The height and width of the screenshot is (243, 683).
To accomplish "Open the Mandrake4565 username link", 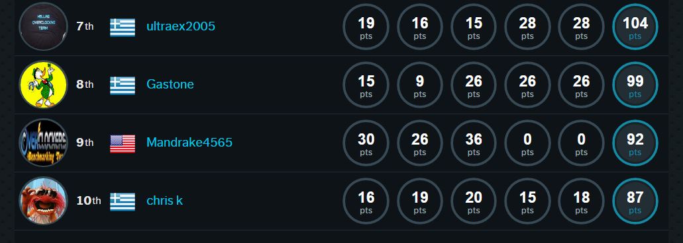I will pos(189,143).
